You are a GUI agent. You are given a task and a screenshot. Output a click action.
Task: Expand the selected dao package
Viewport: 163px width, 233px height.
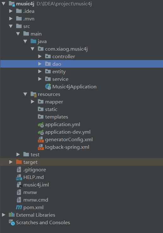point(40,64)
